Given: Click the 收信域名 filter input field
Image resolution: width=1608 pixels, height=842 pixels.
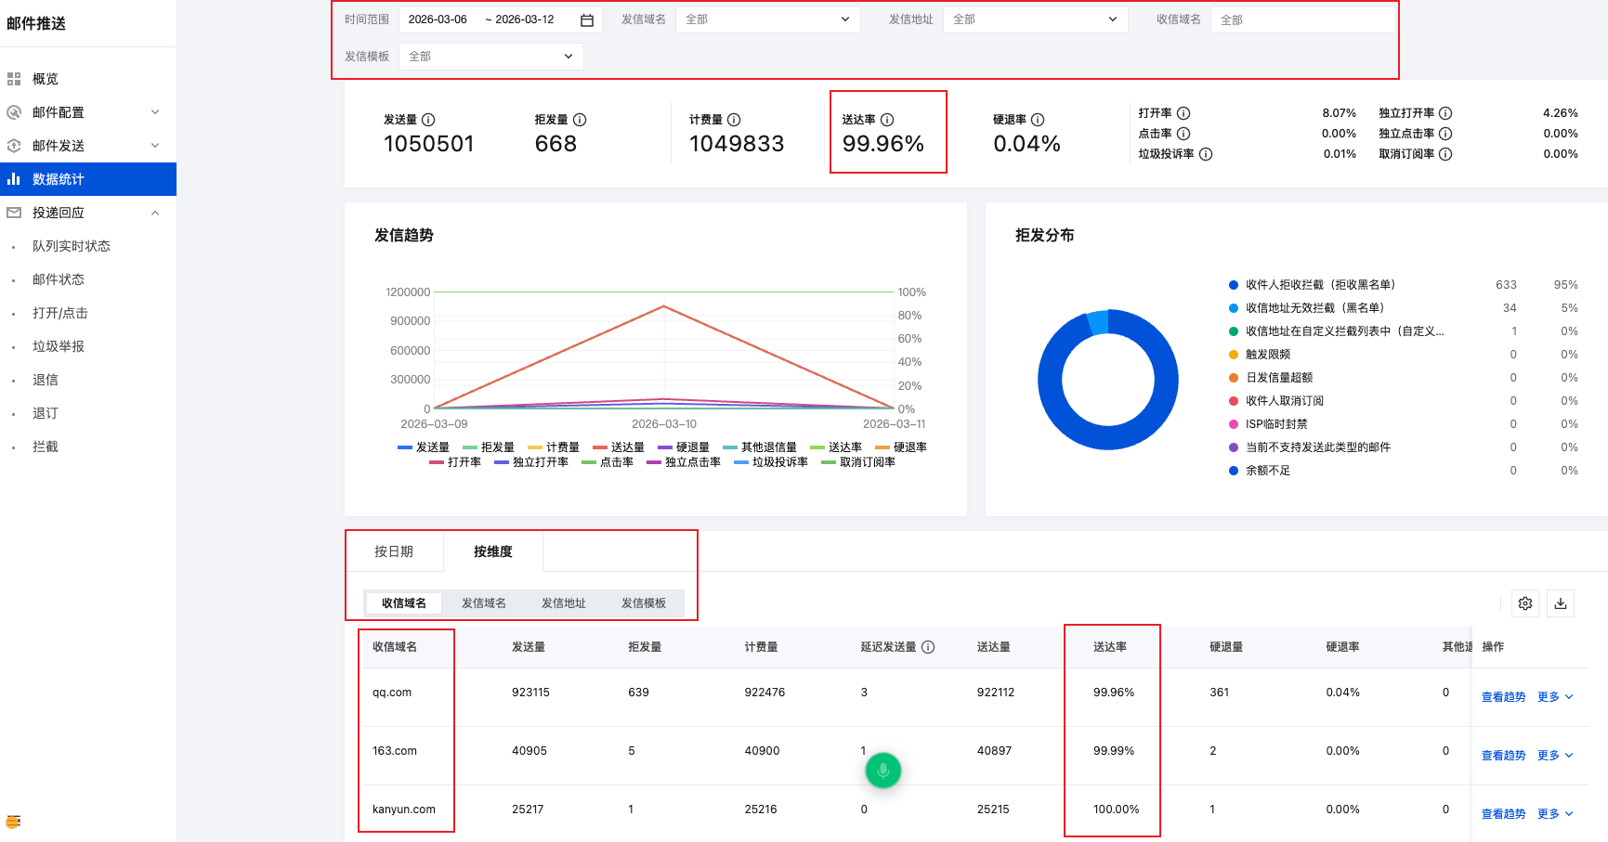Looking at the screenshot, I should coord(1302,19).
